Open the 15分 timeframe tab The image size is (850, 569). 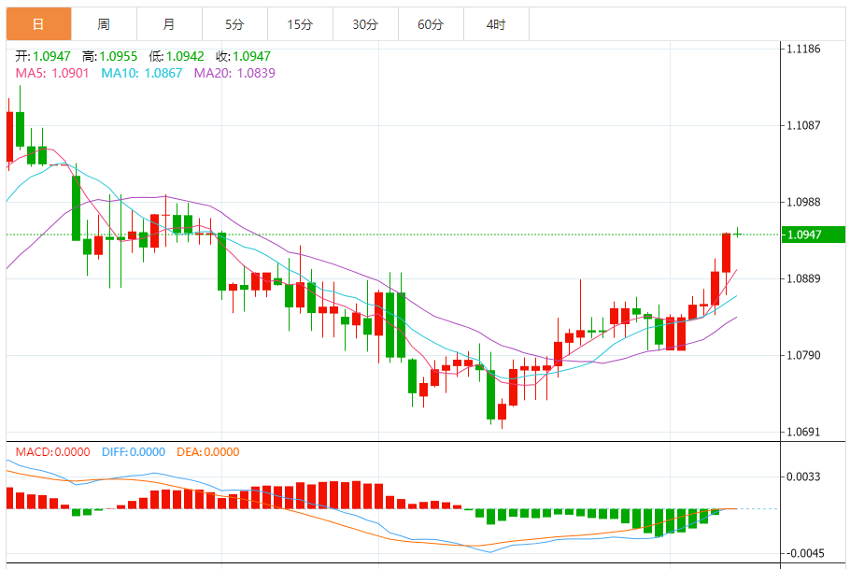coord(300,24)
